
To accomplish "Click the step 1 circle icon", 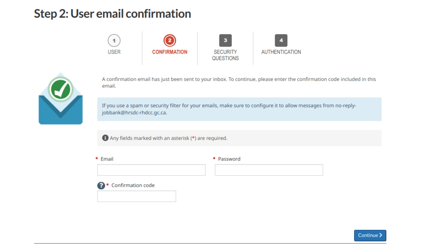I will pyautogui.click(x=114, y=41).
